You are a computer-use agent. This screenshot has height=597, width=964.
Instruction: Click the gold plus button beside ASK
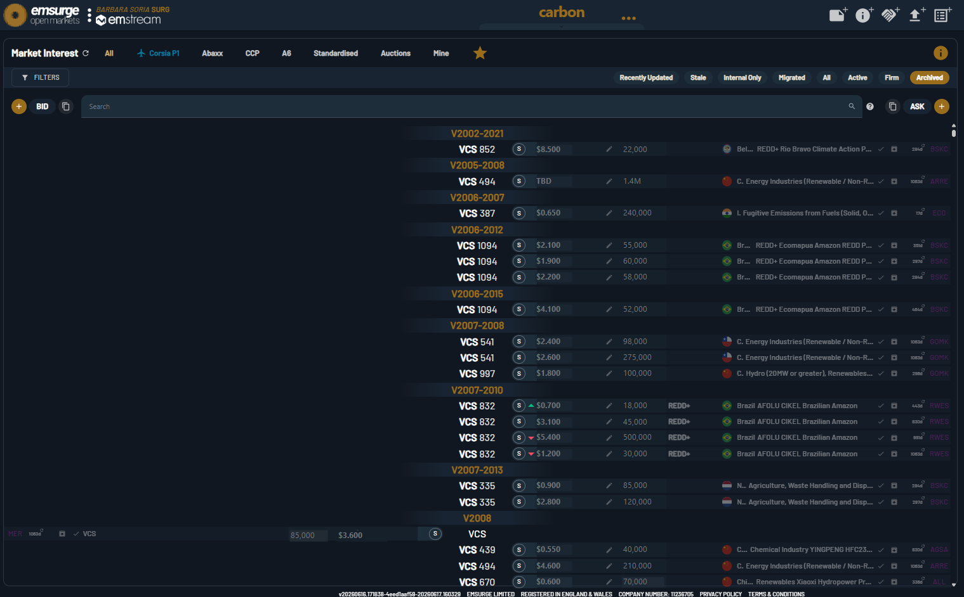click(x=942, y=106)
